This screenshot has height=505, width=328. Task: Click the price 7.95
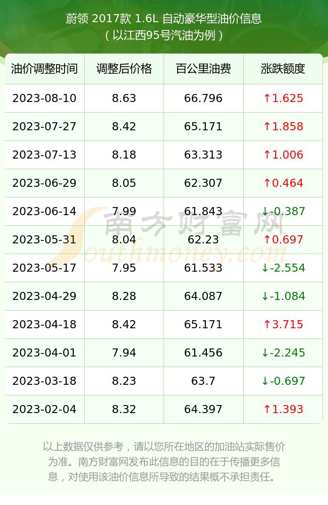pos(124,268)
